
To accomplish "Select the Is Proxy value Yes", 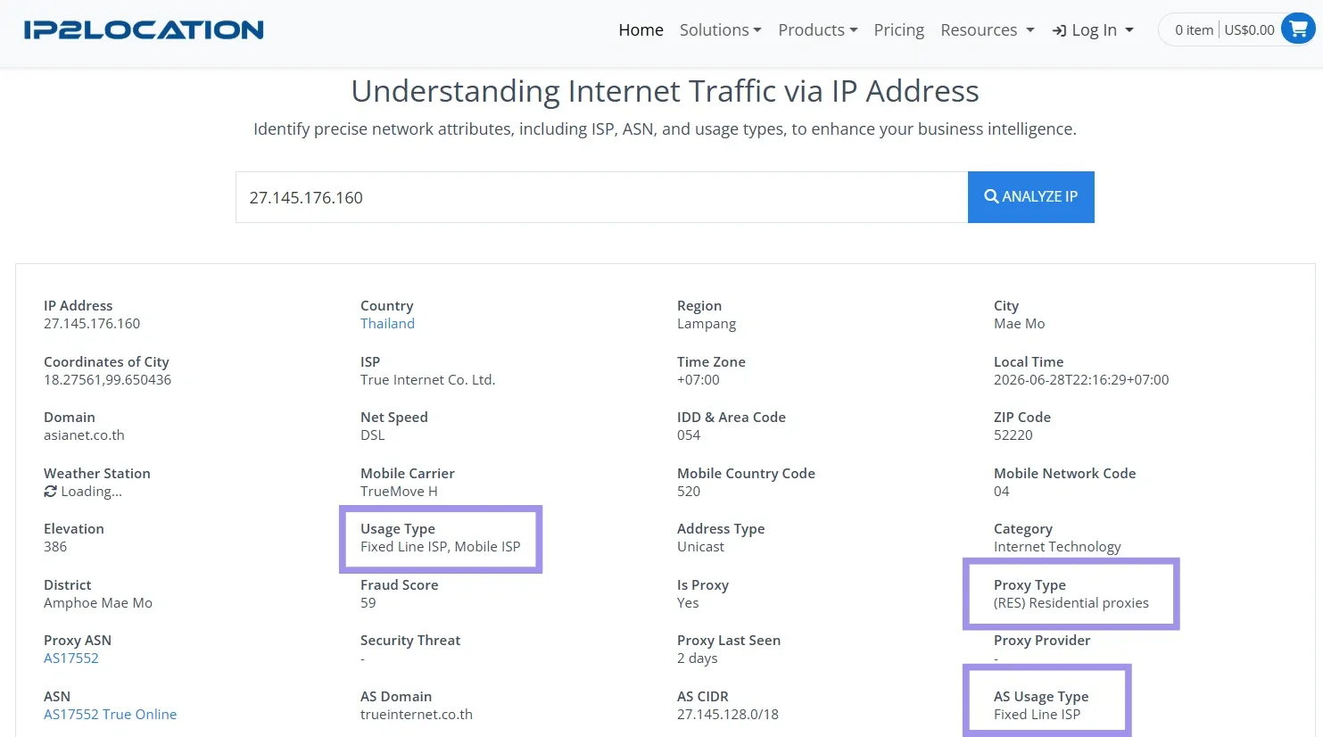I will point(688,603).
